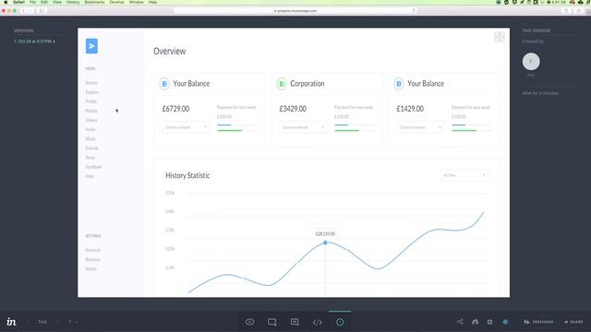The width and height of the screenshot is (591, 332).
Task: Open Business settings in sidebar
Action: pyautogui.click(x=92, y=260)
